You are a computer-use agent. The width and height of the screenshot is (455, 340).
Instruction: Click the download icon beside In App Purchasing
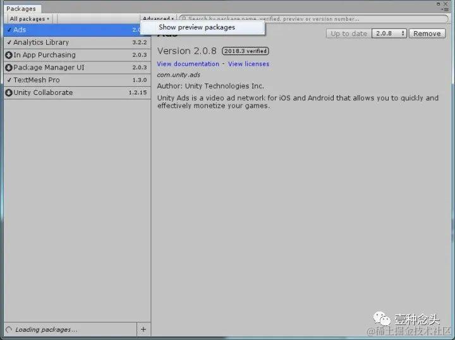9,55
